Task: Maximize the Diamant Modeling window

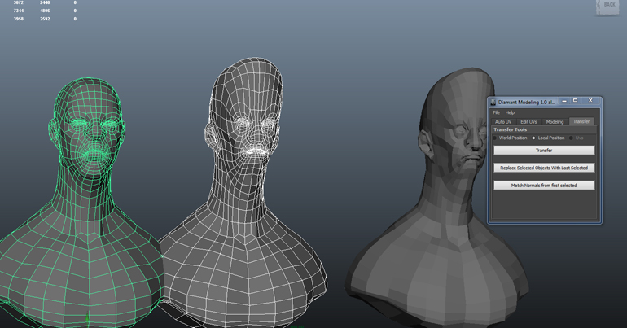Action: (x=575, y=101)
